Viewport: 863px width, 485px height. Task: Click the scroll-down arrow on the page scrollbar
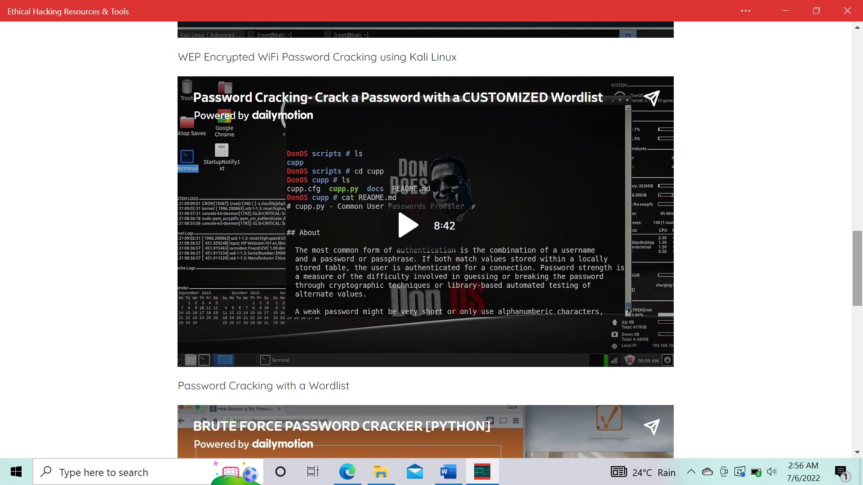(858, 452)
